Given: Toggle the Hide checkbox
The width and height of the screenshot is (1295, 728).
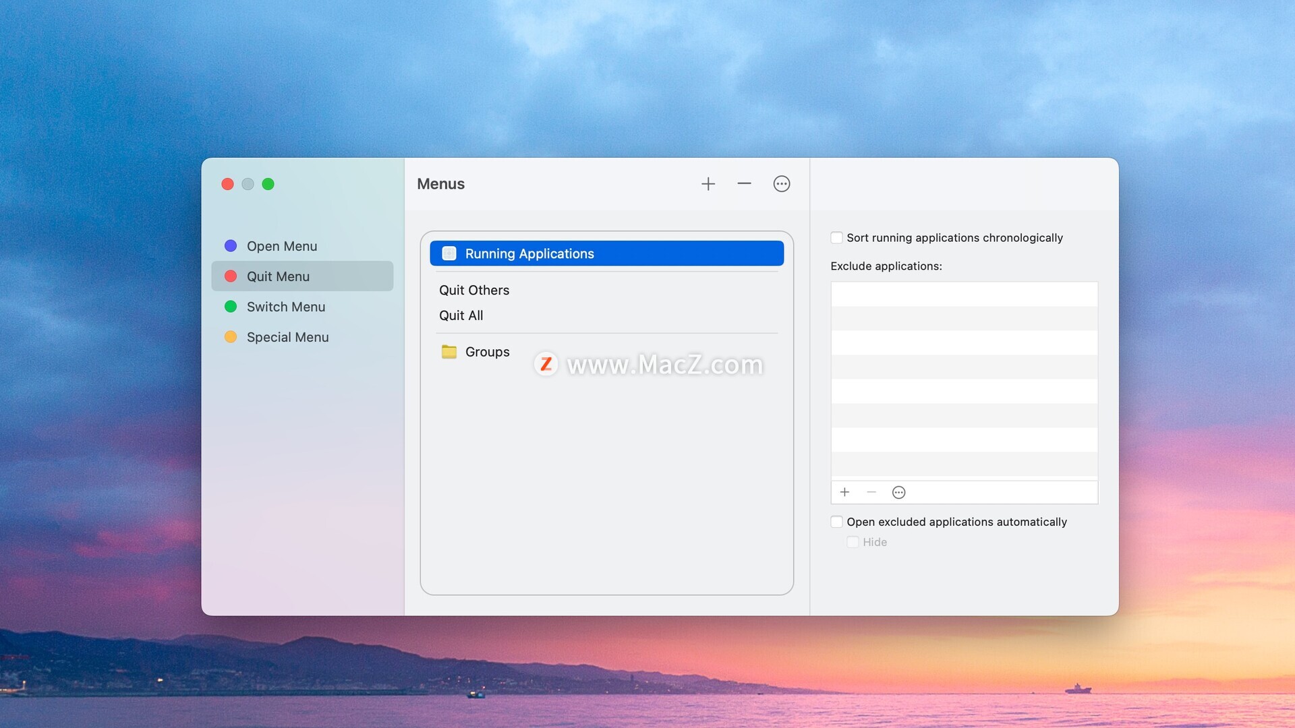Looking at the screenshot, I should point(853,542).
